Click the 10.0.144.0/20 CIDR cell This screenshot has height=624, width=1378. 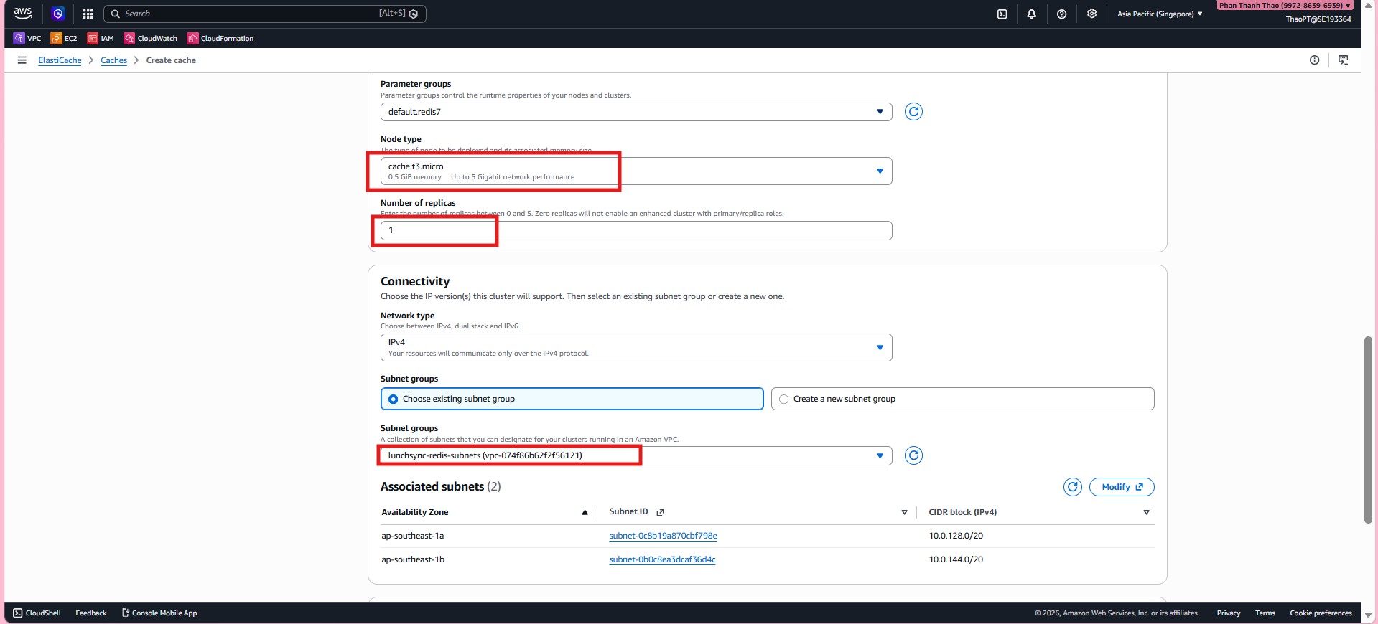point(956,559)
